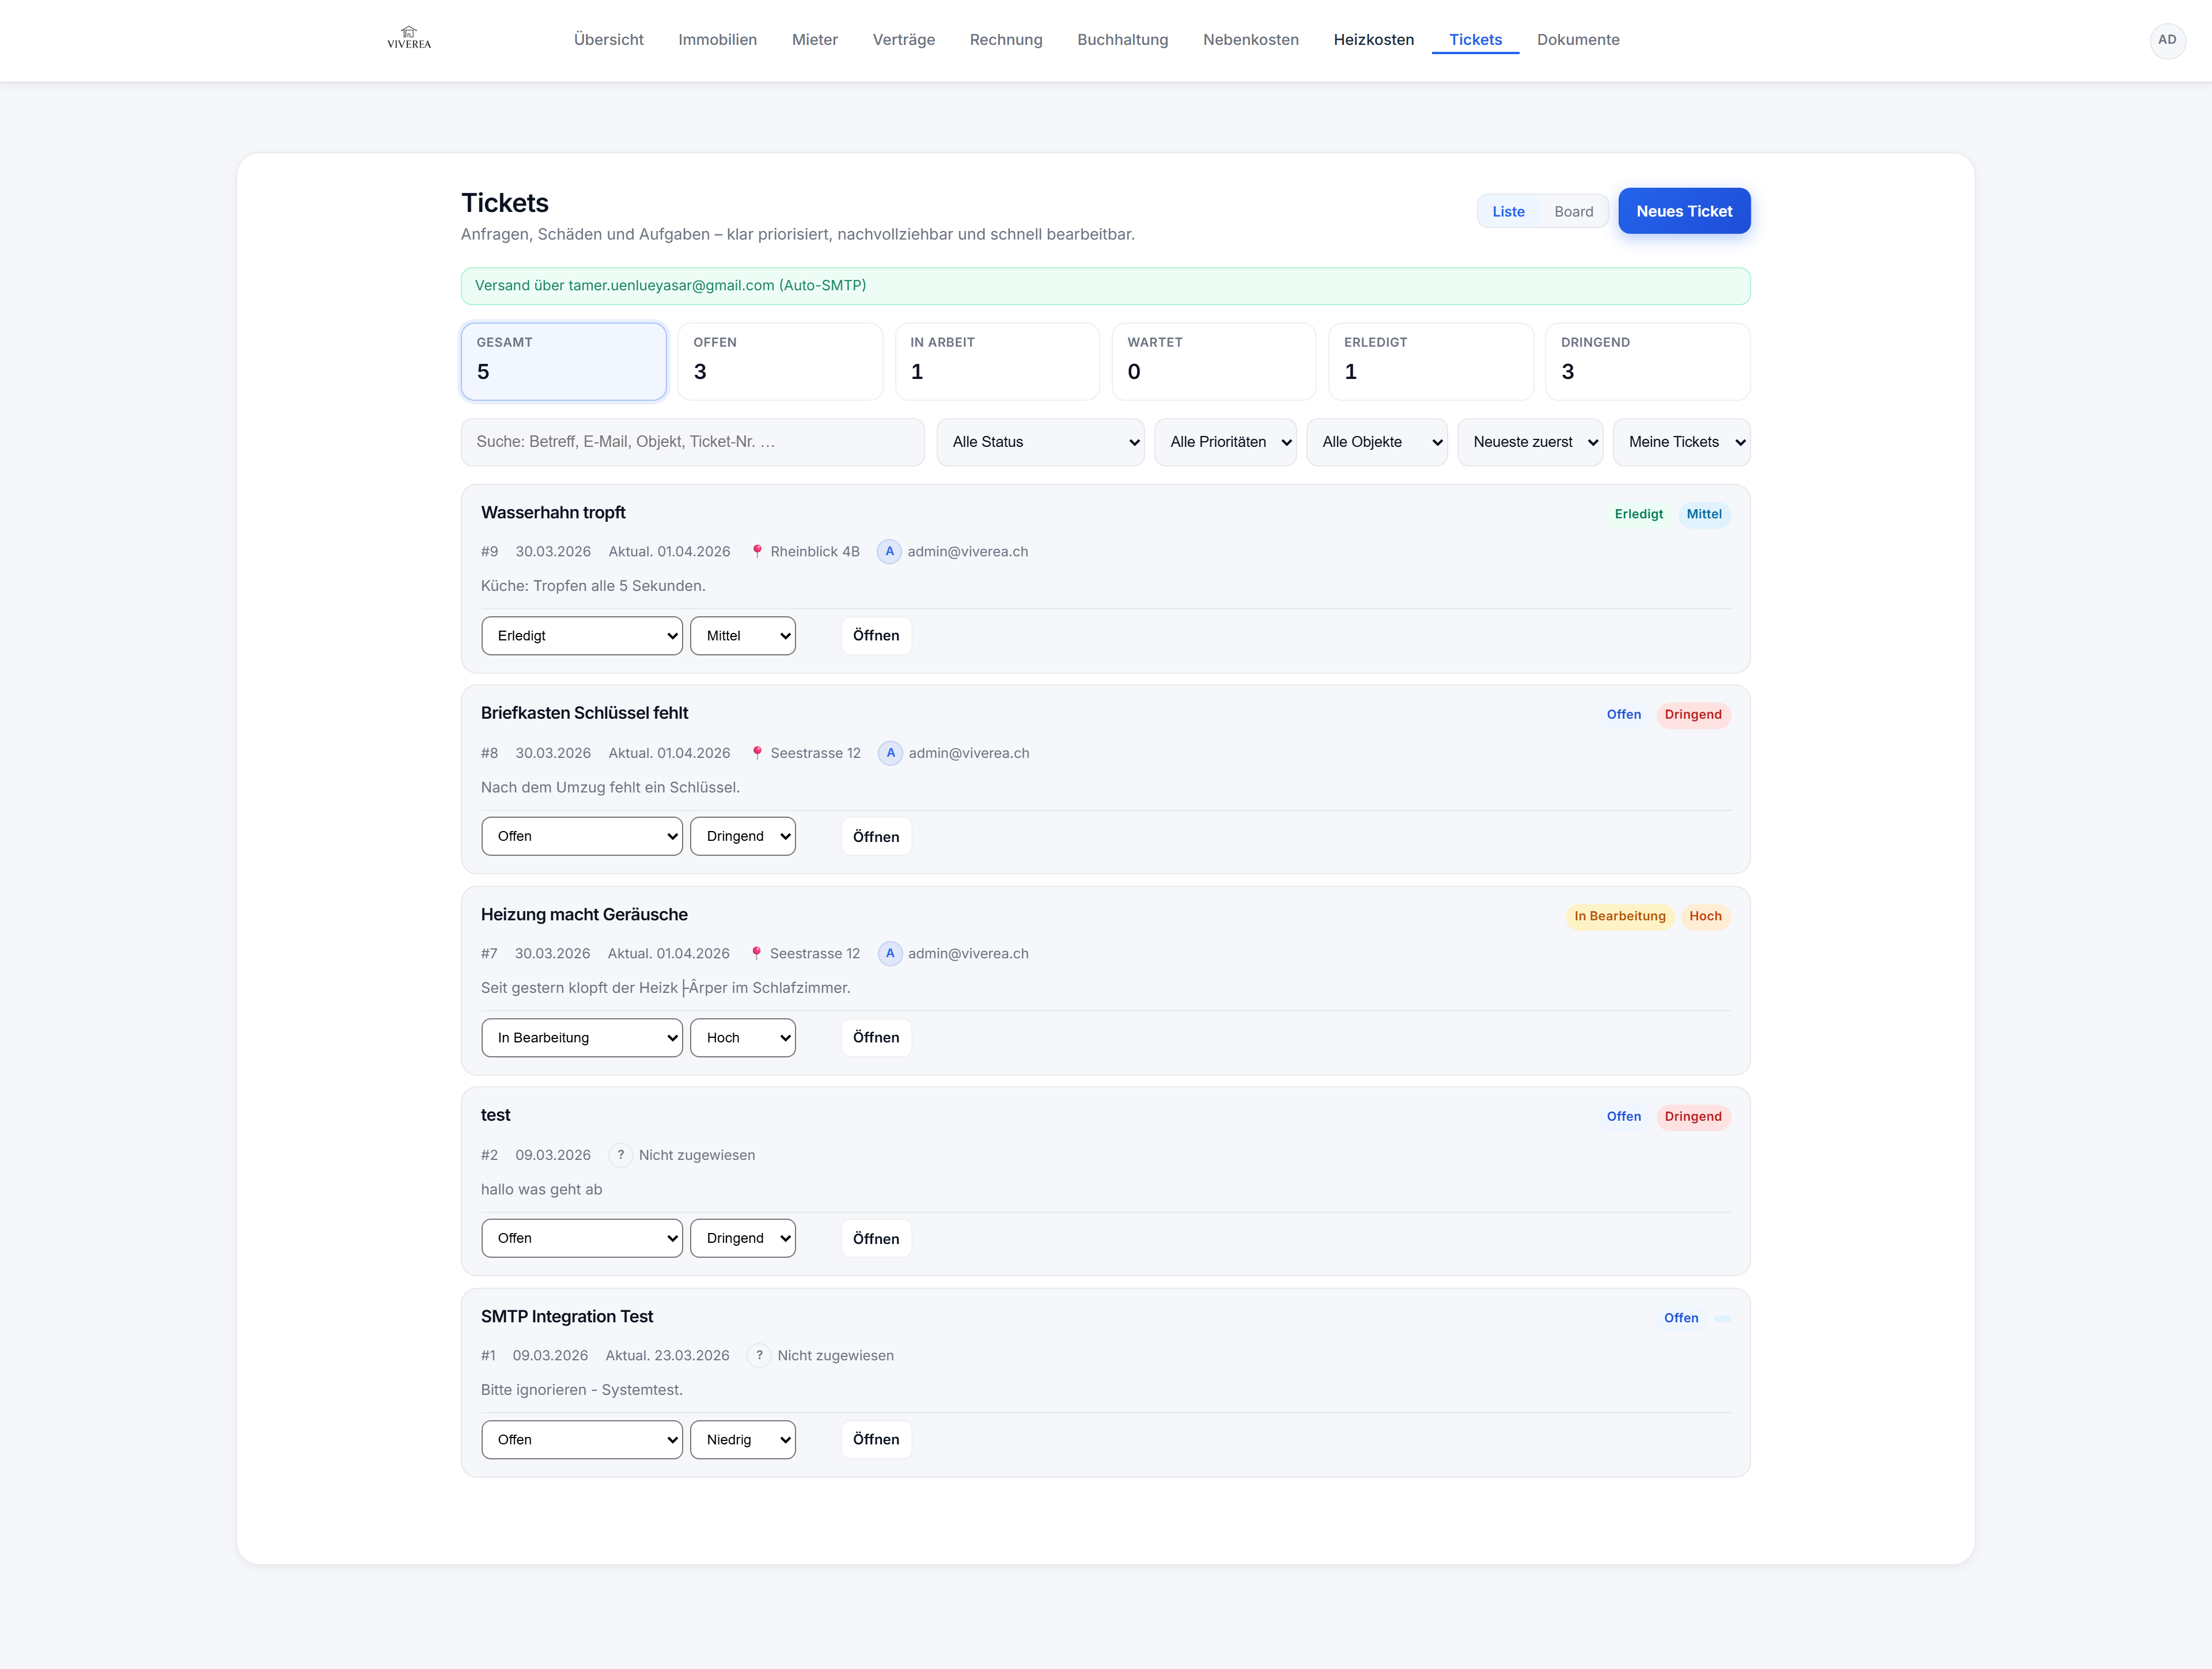Click the Viverea house logo

pyautogui.click(x=409, y=38)
